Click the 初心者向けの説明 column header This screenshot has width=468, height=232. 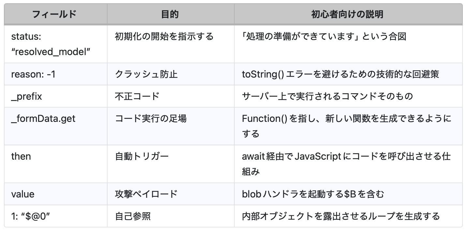click(x=347, y=14)
